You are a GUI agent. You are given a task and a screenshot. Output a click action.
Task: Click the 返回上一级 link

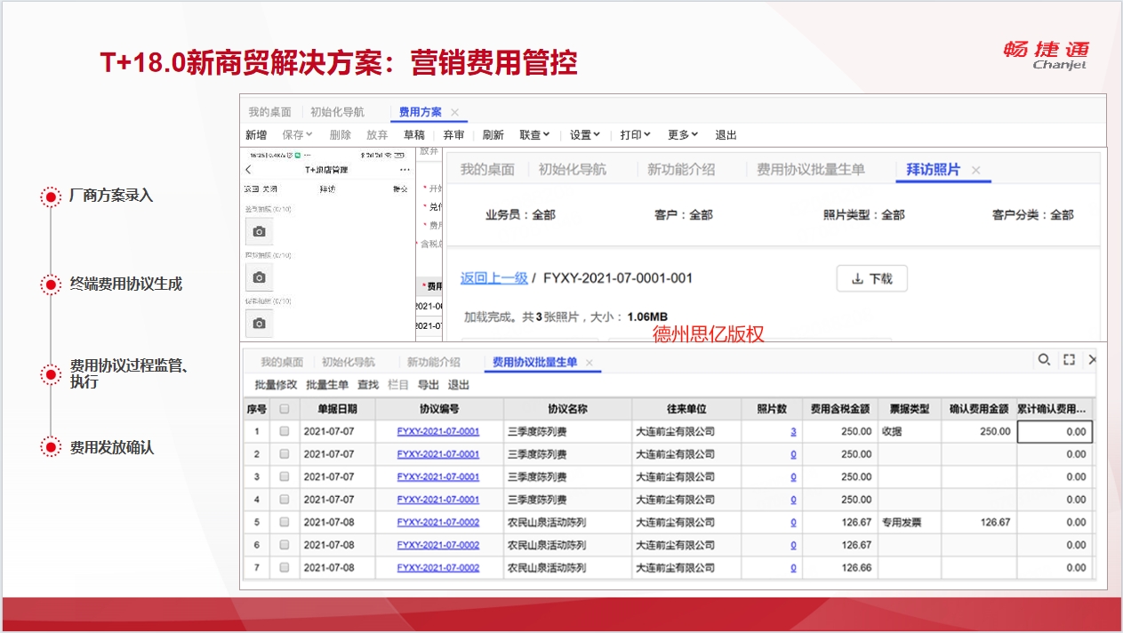tap(494, 278)
